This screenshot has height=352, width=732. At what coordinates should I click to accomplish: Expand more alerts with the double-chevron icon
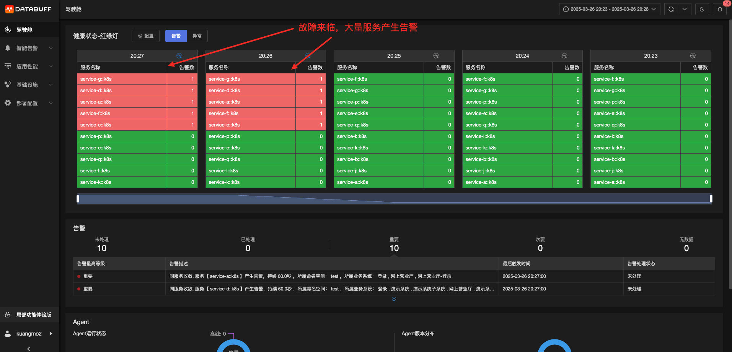tap(394, 299)
